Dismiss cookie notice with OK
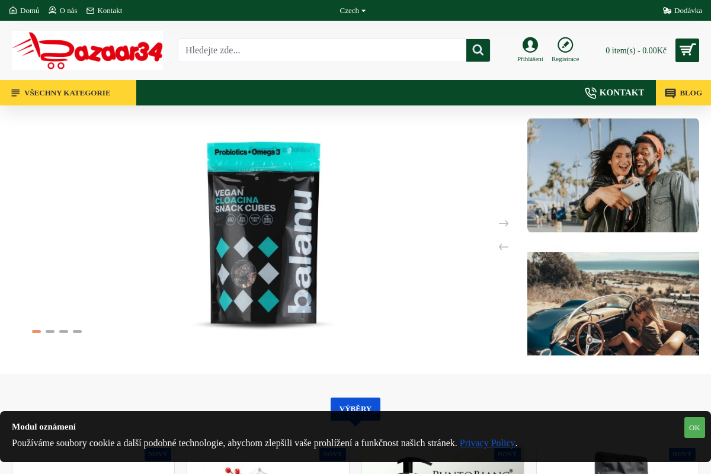This screenshot has width=711, height=474. click(x=694, y=427)
